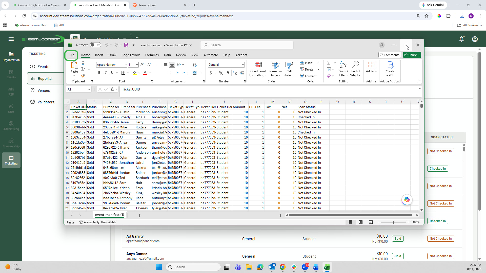Click the Page Break Preview icon
Viewport: 486px width, 273px height.
point(371,222)
